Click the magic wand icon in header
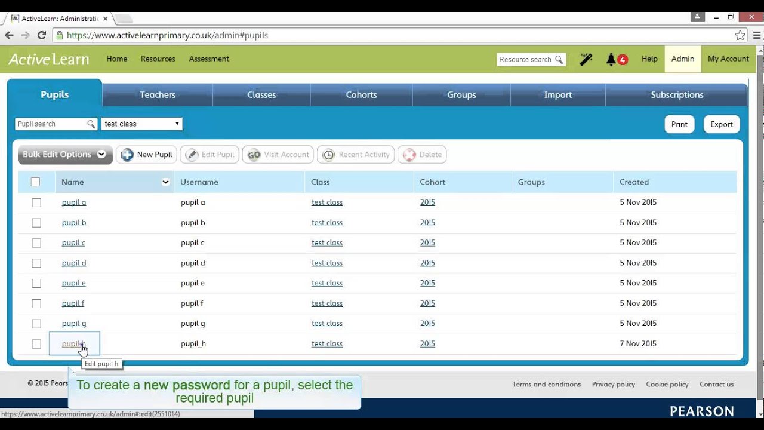 point(586,59)
